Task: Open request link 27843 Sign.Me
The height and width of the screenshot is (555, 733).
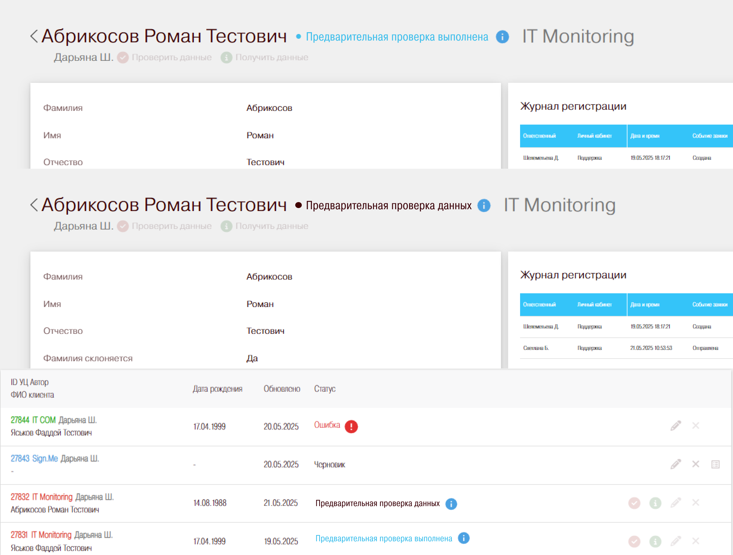Action: tap(34, 458)
